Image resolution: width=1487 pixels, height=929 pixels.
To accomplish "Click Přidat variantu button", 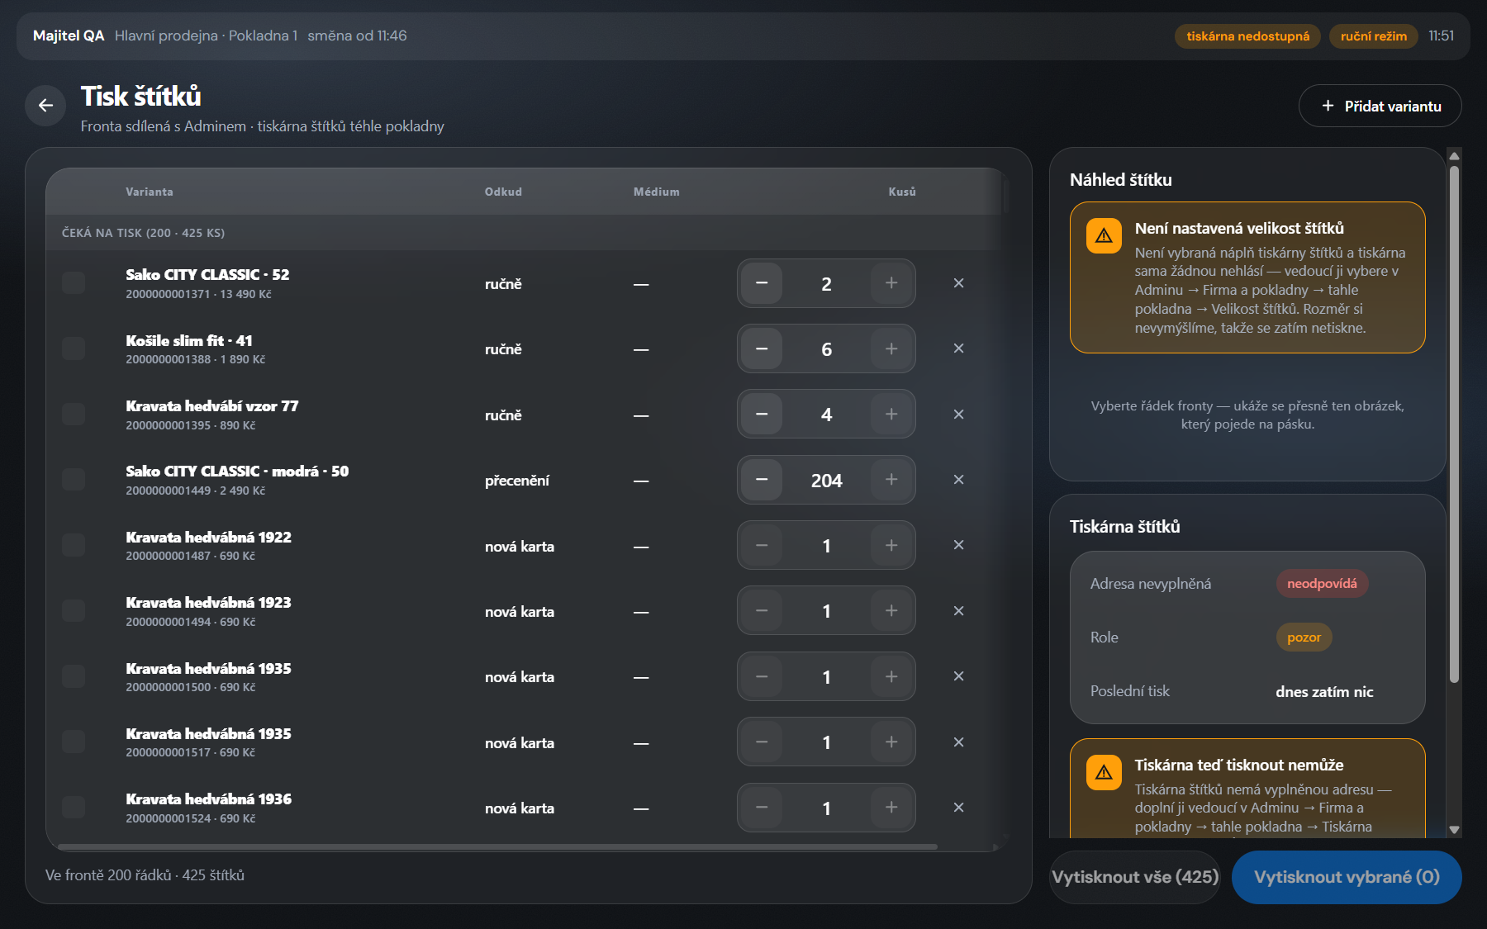I will point(1380,106).
